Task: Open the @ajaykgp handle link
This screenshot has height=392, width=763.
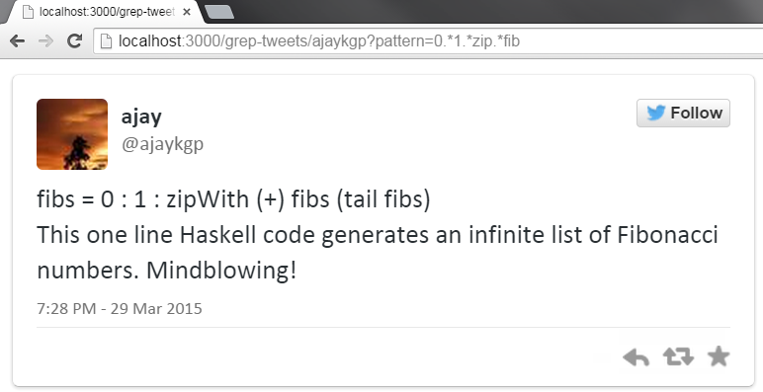Action: pos(162,144)
